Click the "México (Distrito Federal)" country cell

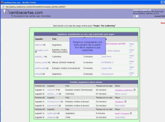tap(64, 63)
